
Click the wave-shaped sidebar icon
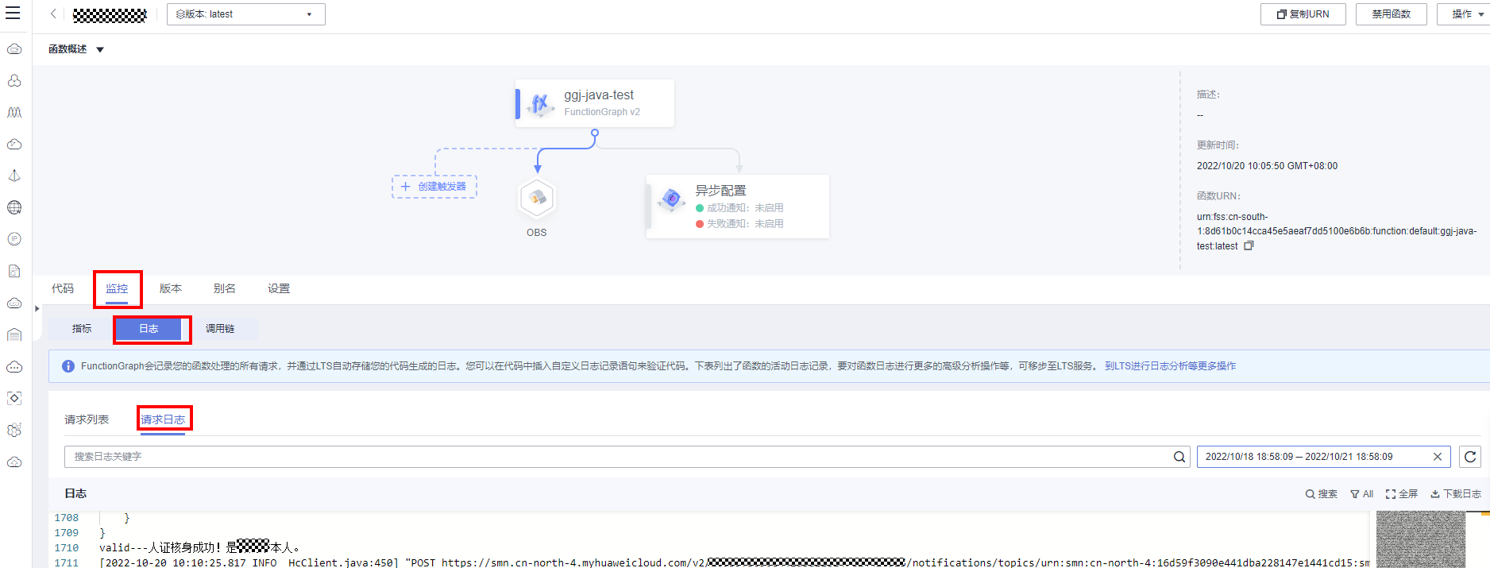(14, 113)
